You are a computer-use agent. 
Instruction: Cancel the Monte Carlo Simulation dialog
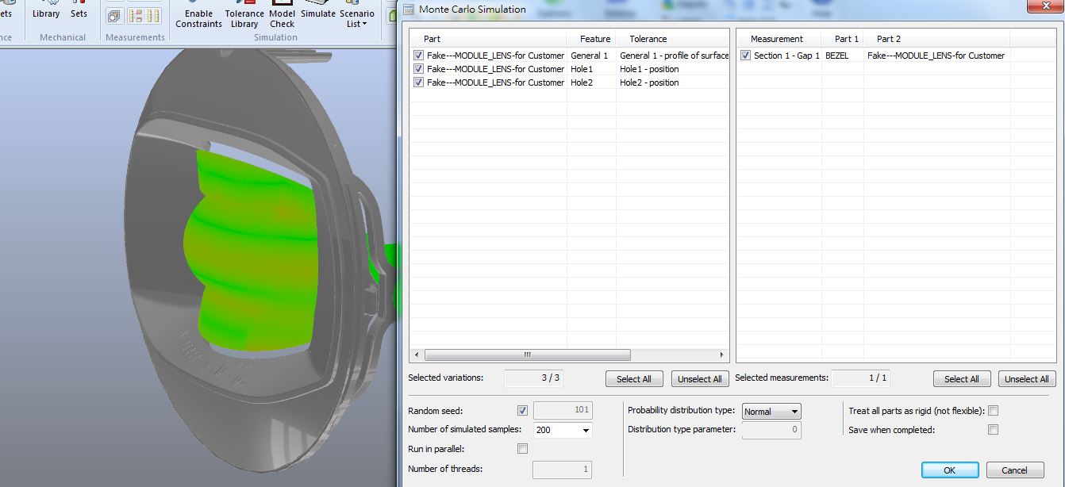click(x=1014, y=470)
